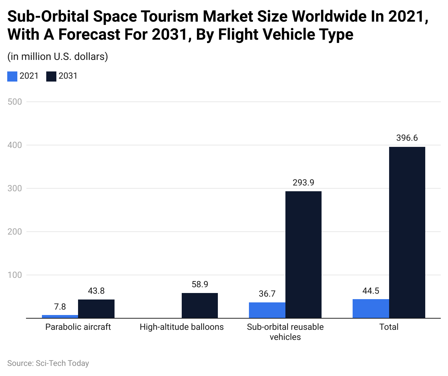
Task: Click the High-altitude balloons axis label
Action: pyautogui.click(x=182, y=327)
